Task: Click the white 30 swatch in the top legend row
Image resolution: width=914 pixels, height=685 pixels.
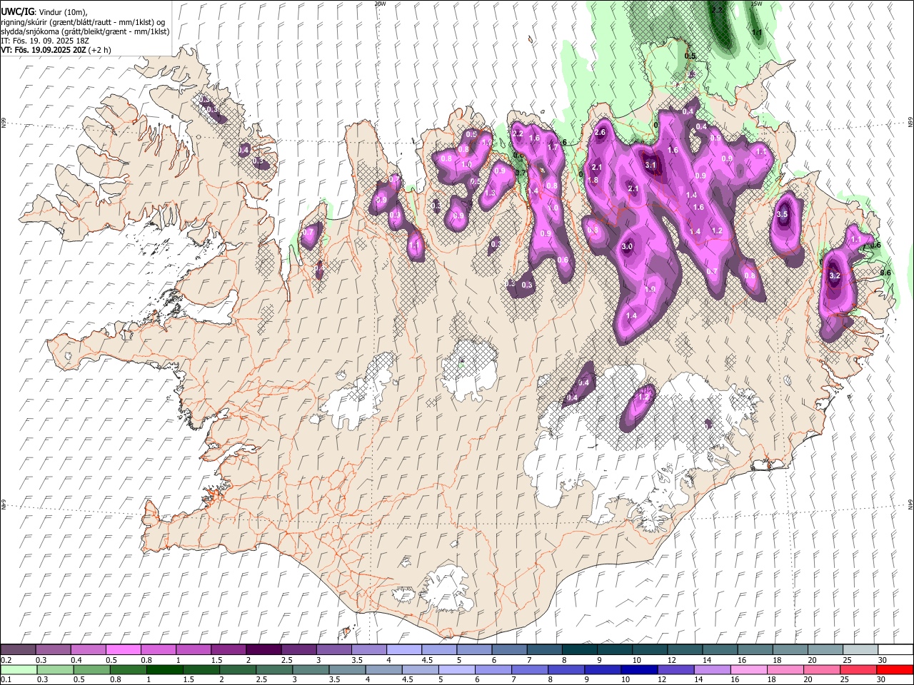Action: [895, 649]
